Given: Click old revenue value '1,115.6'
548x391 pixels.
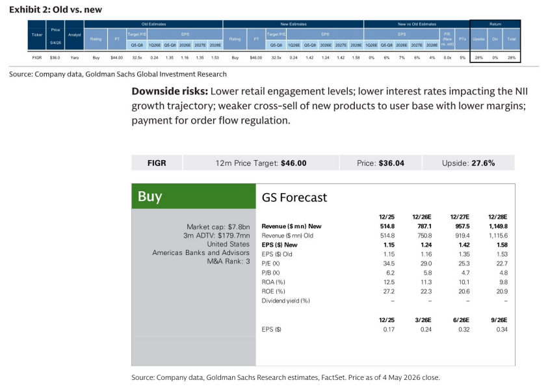Looking at the screenshot, I should pos(499,236).
